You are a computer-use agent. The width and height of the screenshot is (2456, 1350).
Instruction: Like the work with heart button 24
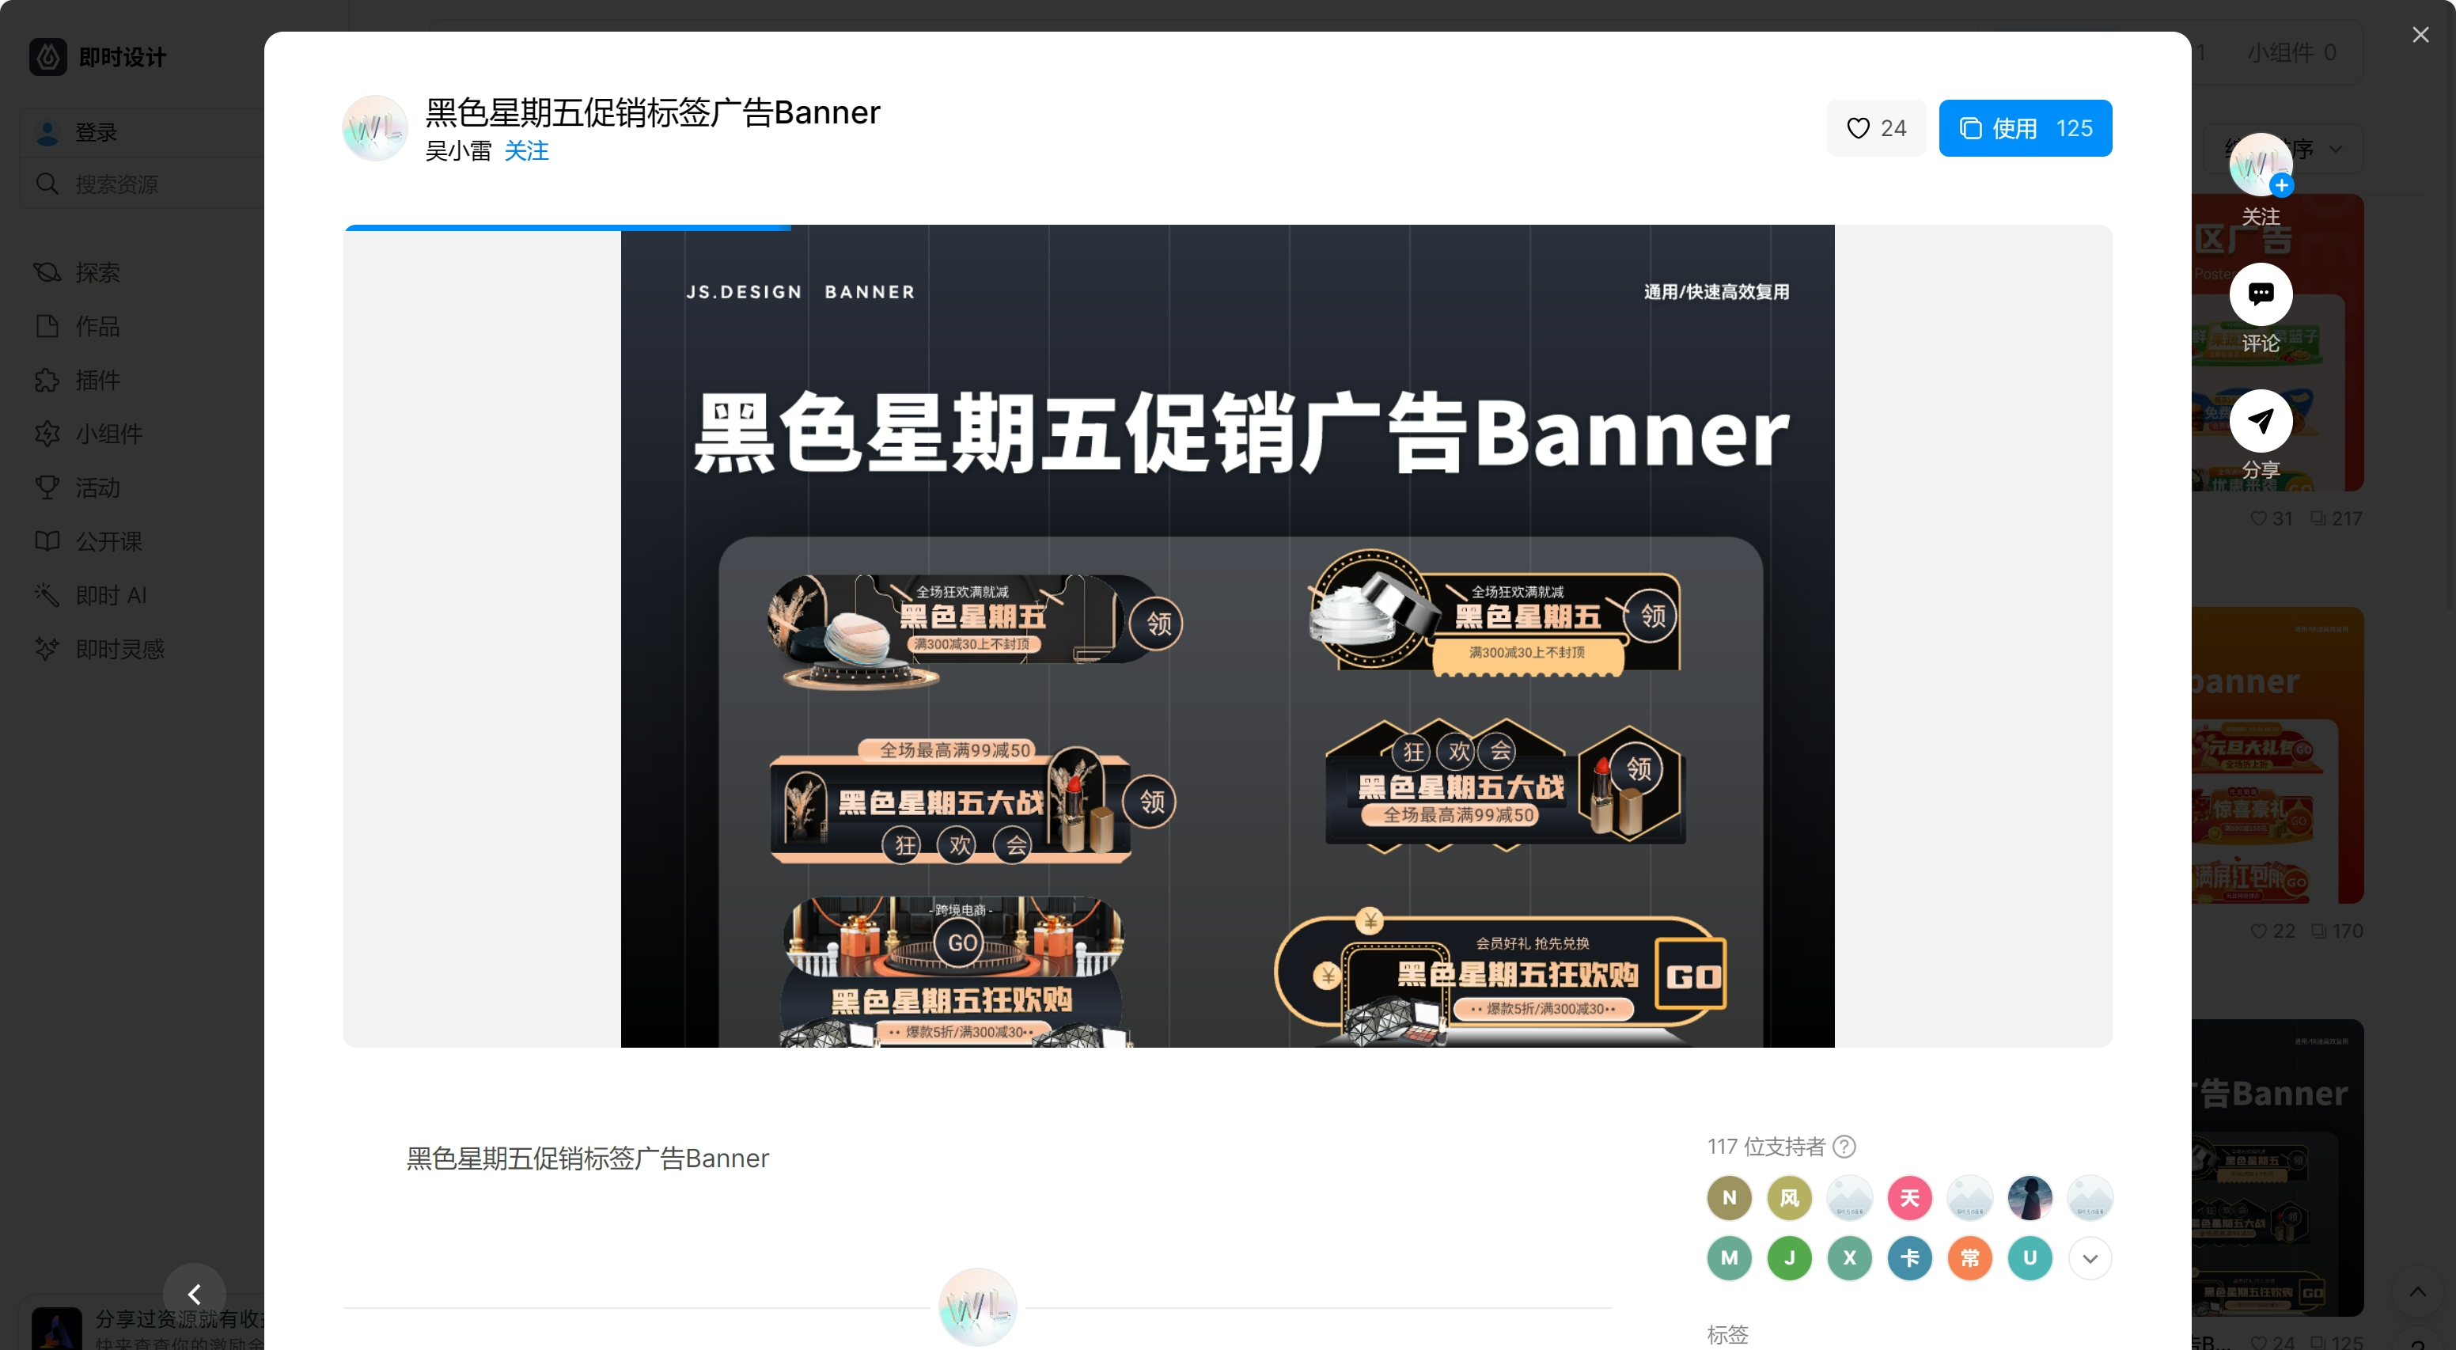(1876, 127)
